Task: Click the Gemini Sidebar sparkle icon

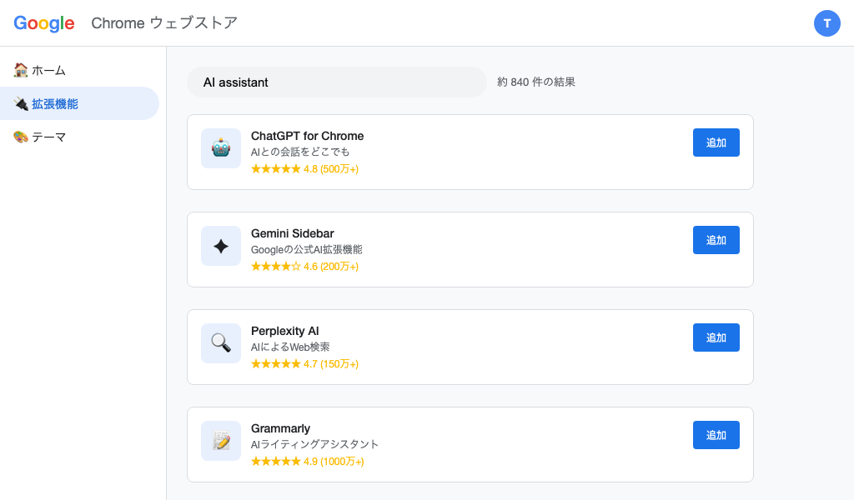Action: tap(220, 246)
